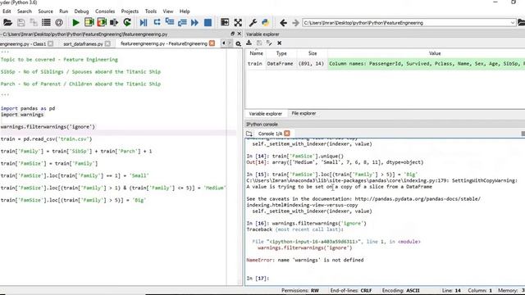Open the working directory path dropdown
This screenshot has height=295, width=525.
512,23
